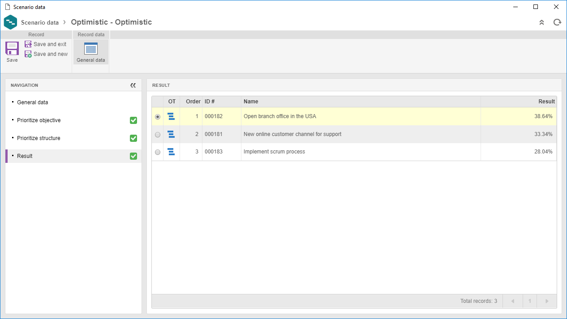This screenshot has width=567, height=319.
Task: Maximize the Scenario data window
Action: click(536, 7)
